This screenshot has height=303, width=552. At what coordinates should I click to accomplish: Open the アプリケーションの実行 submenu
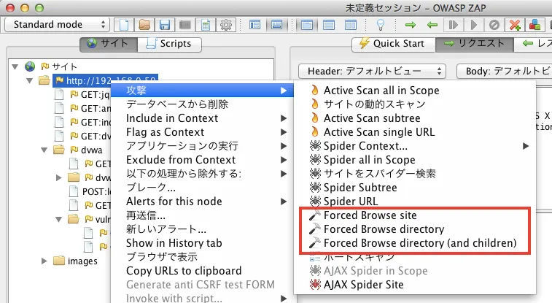coord(202,146)
